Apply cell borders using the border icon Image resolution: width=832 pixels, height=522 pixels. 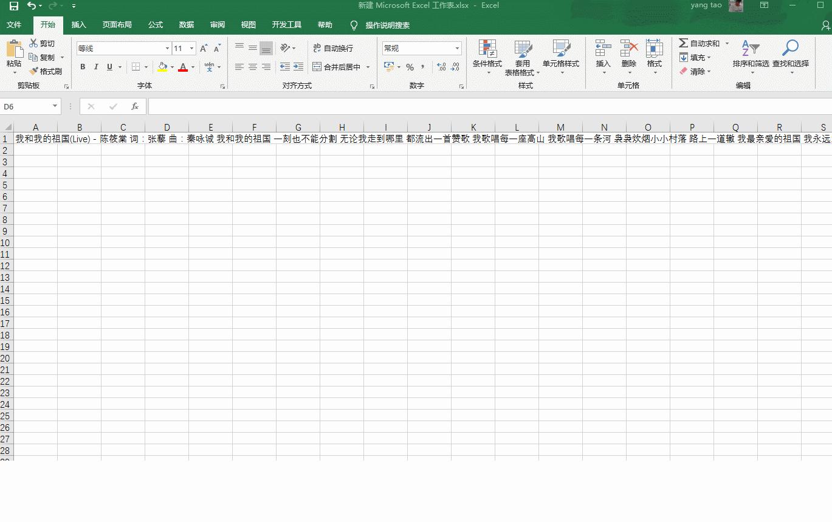coord(136,67)
